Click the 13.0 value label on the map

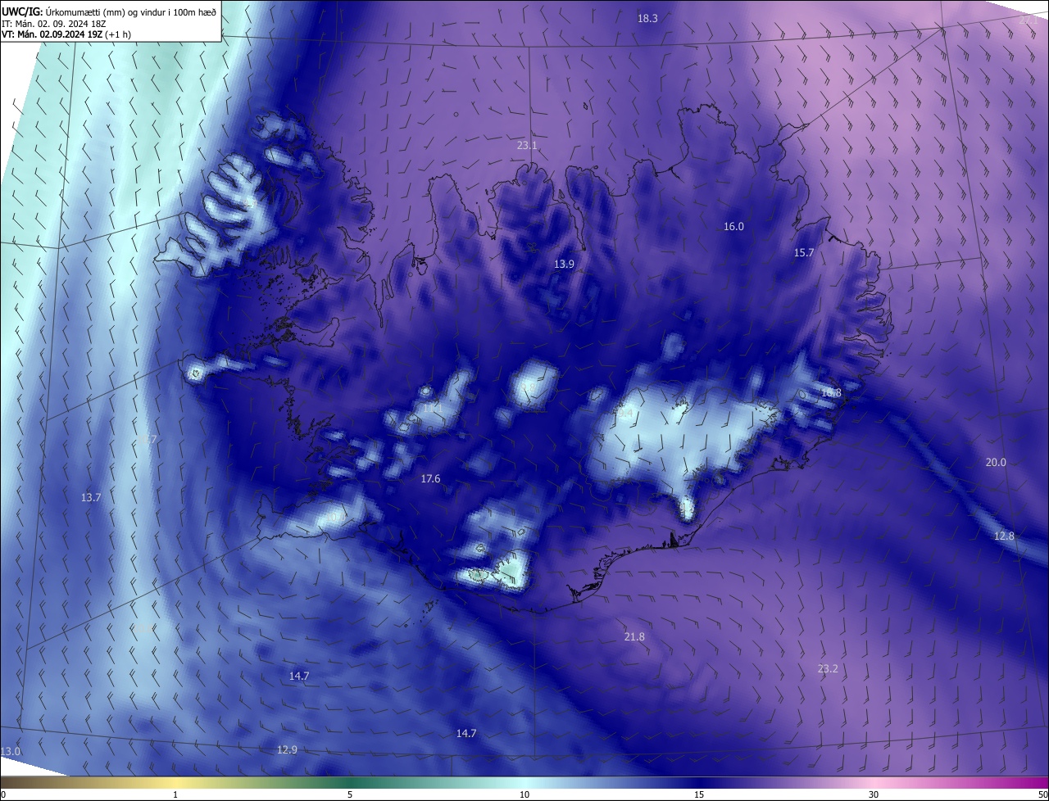point(11,751)
